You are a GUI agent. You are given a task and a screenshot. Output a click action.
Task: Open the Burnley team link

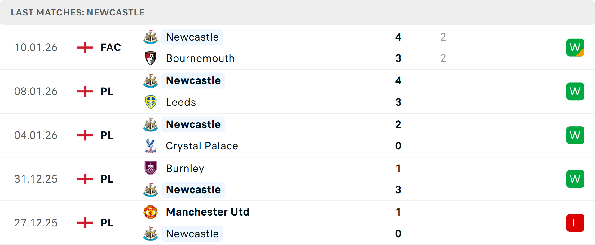click(185, 168)
